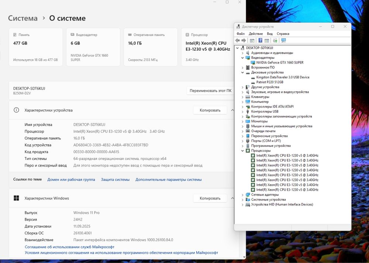Click the Код устройства value AD6804C0-3369-4E82-A4BA-4F8CC693F7BD
This screenshot has width=369, height=263.
[x=111, y=145]
